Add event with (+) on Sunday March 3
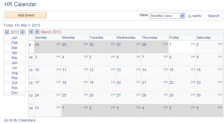224x123 pixels. pos(59,57)
